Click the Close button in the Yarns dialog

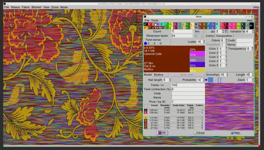pos(199,133)
